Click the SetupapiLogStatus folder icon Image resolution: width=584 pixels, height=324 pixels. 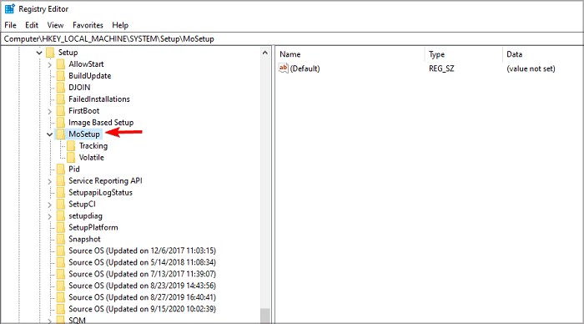click(61, 192)
